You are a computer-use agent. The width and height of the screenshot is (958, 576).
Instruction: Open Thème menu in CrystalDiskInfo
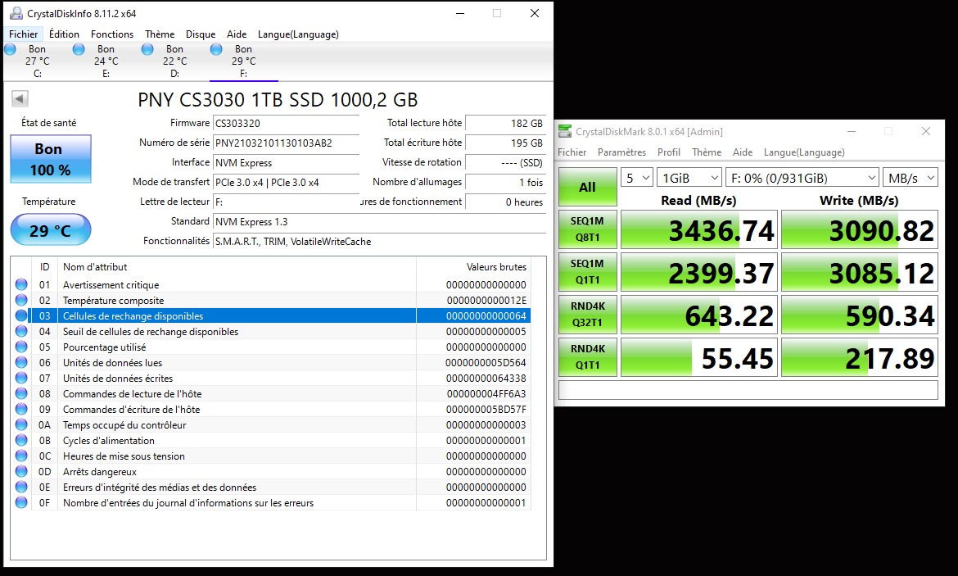click(x=160, y=34)
